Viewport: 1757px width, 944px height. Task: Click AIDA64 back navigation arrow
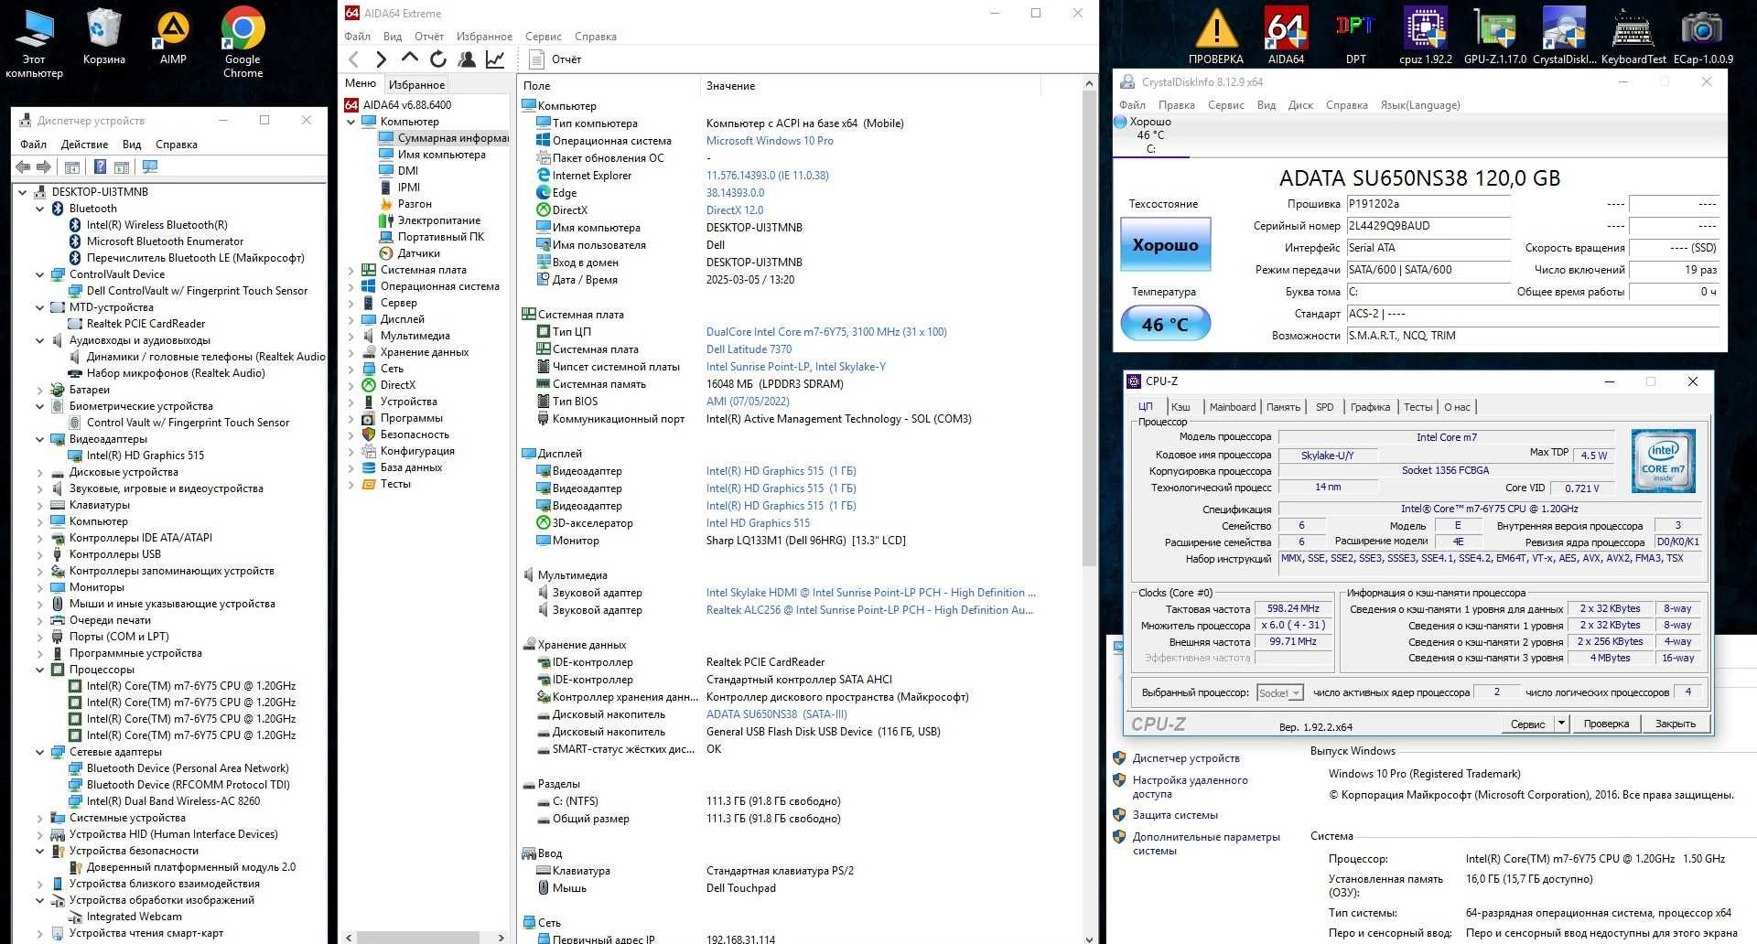pyautogui.click(x=354, y=59)
